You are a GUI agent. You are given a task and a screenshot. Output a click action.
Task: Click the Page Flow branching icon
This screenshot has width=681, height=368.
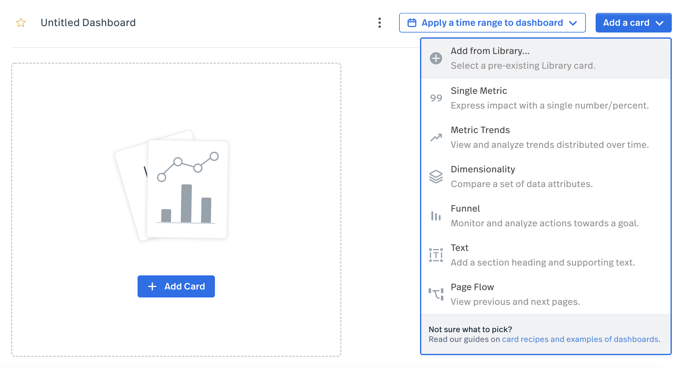pos(436,294)
